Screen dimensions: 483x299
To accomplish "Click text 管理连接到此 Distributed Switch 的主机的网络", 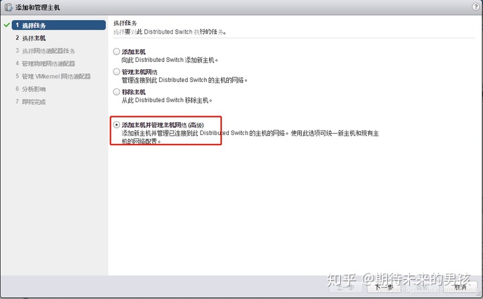I will click(184, 80).
